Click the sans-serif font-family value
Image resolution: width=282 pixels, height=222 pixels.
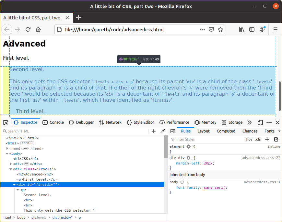(214, 187)
